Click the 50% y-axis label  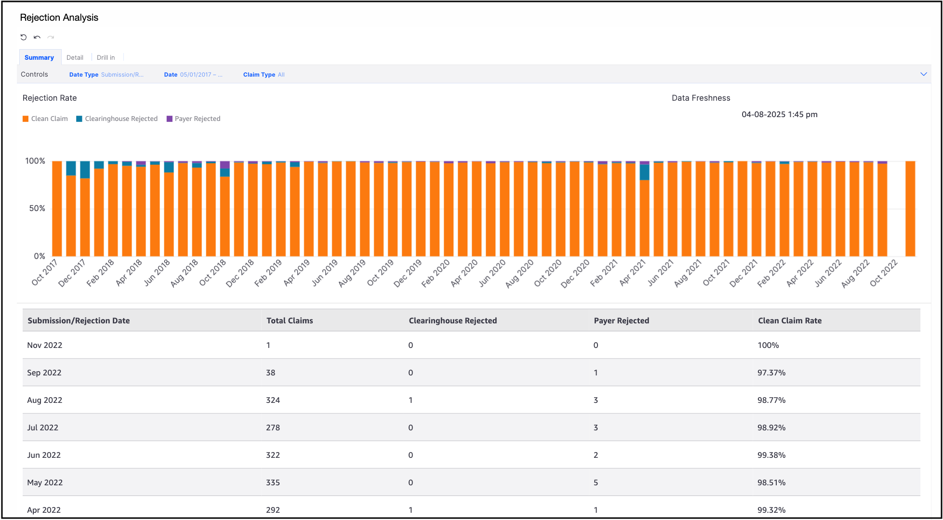pos(37,208)
